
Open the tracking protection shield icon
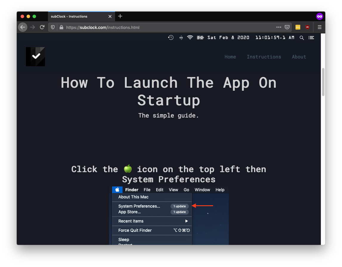pos(53,27)
